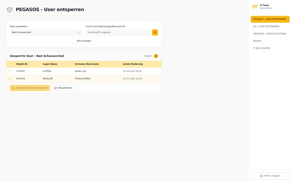Open ABDAMED - Aktueller Stand page
Viewport: 292px width, 182px height.
(x=269, y=34)
